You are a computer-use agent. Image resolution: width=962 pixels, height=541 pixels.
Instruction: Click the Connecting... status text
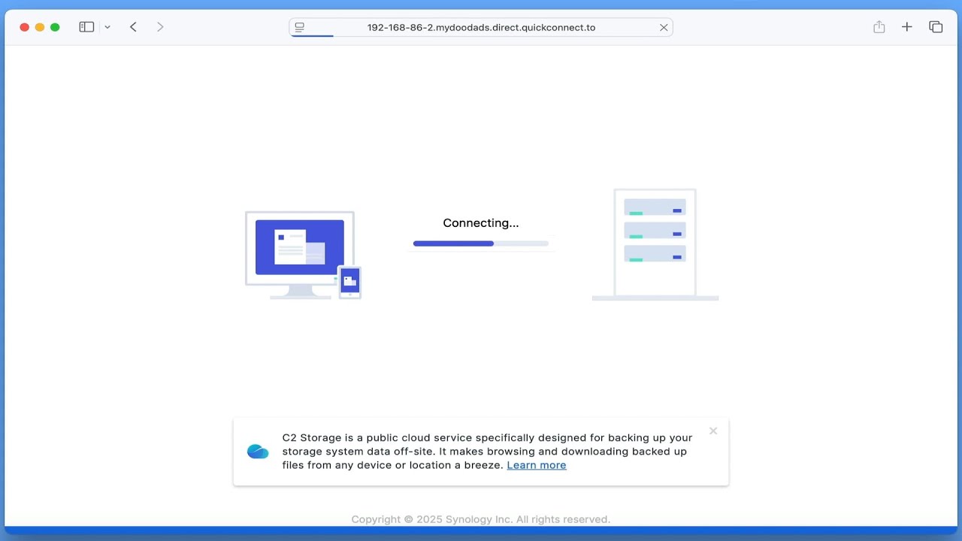481,223
